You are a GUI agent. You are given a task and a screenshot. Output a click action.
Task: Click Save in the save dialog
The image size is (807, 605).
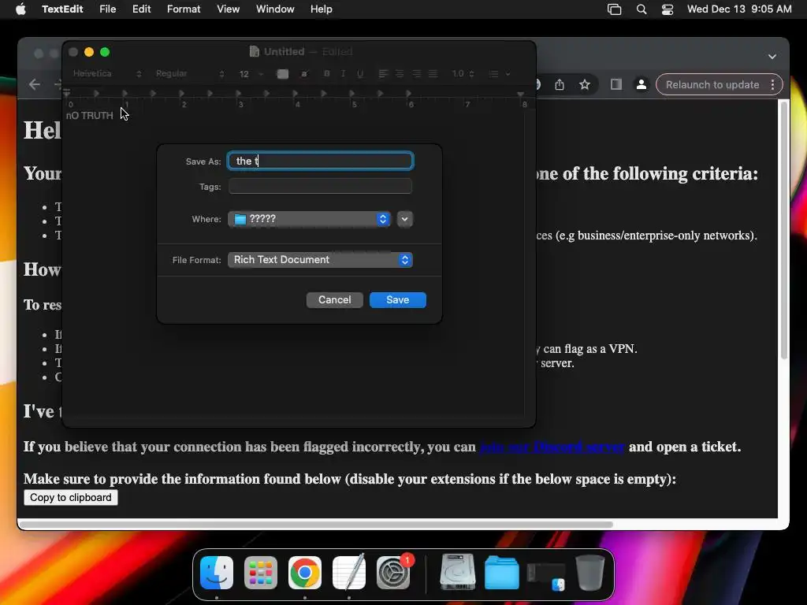(x=397, y=300)
